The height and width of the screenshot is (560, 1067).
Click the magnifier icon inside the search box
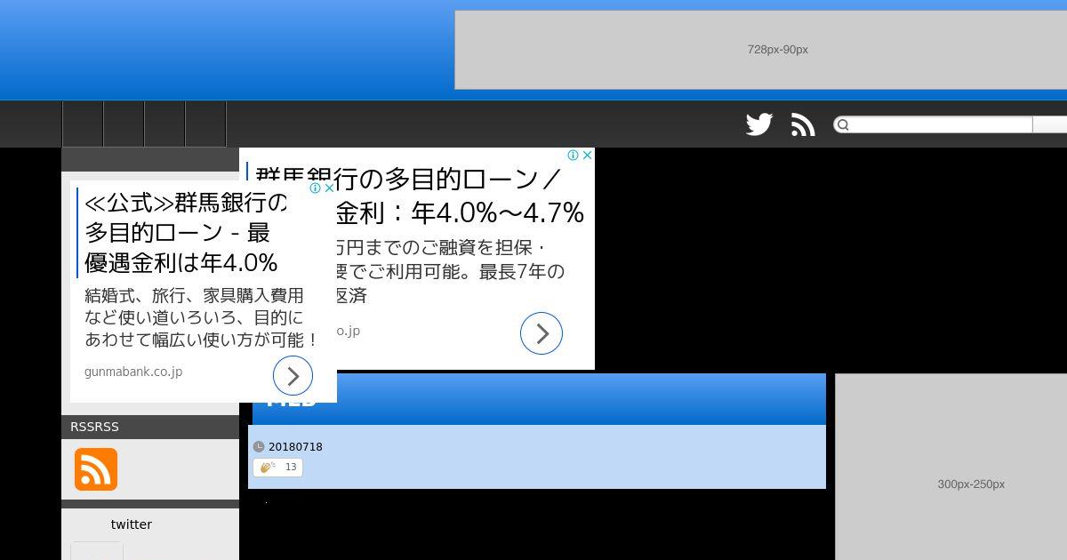point(843,124)
